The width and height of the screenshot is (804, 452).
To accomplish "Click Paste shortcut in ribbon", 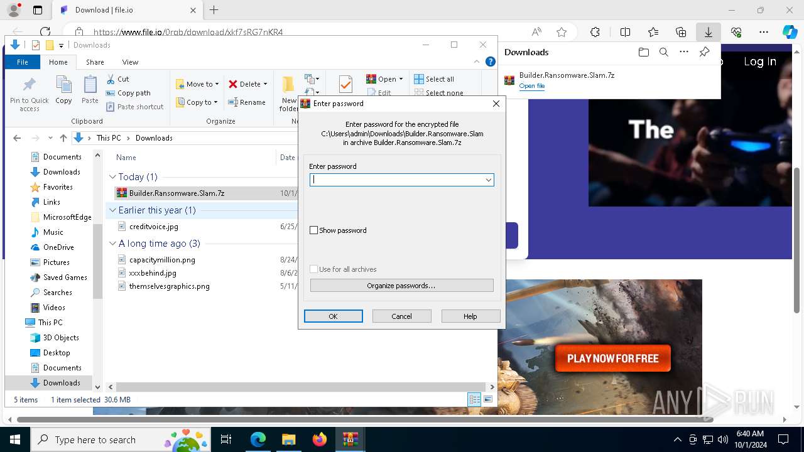I will 134,107.
